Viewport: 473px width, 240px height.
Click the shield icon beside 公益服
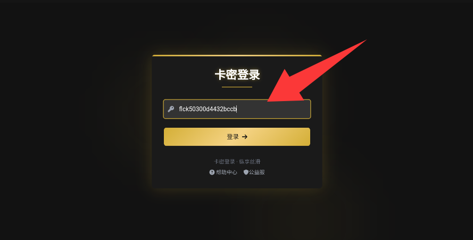pyautogui.click(x=246, y=172)
